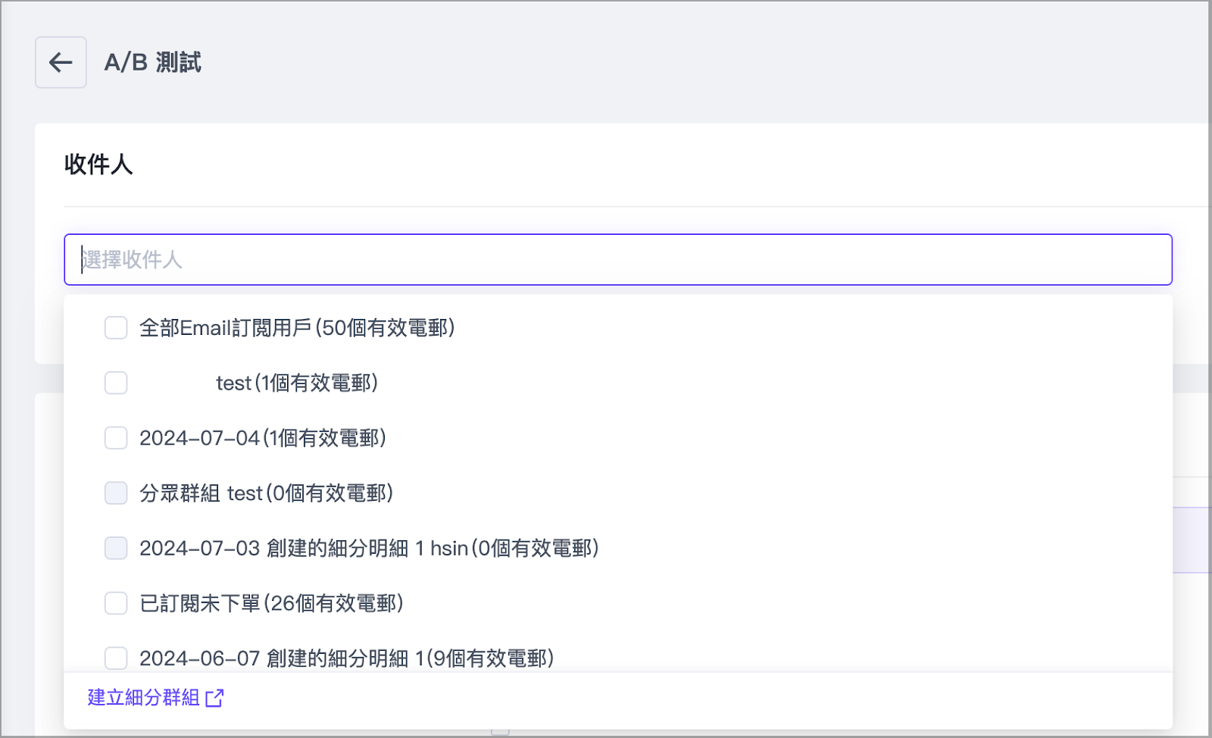Click the A/B 測試 page title
Screen dimensions: 1212x738
(153, 62)
